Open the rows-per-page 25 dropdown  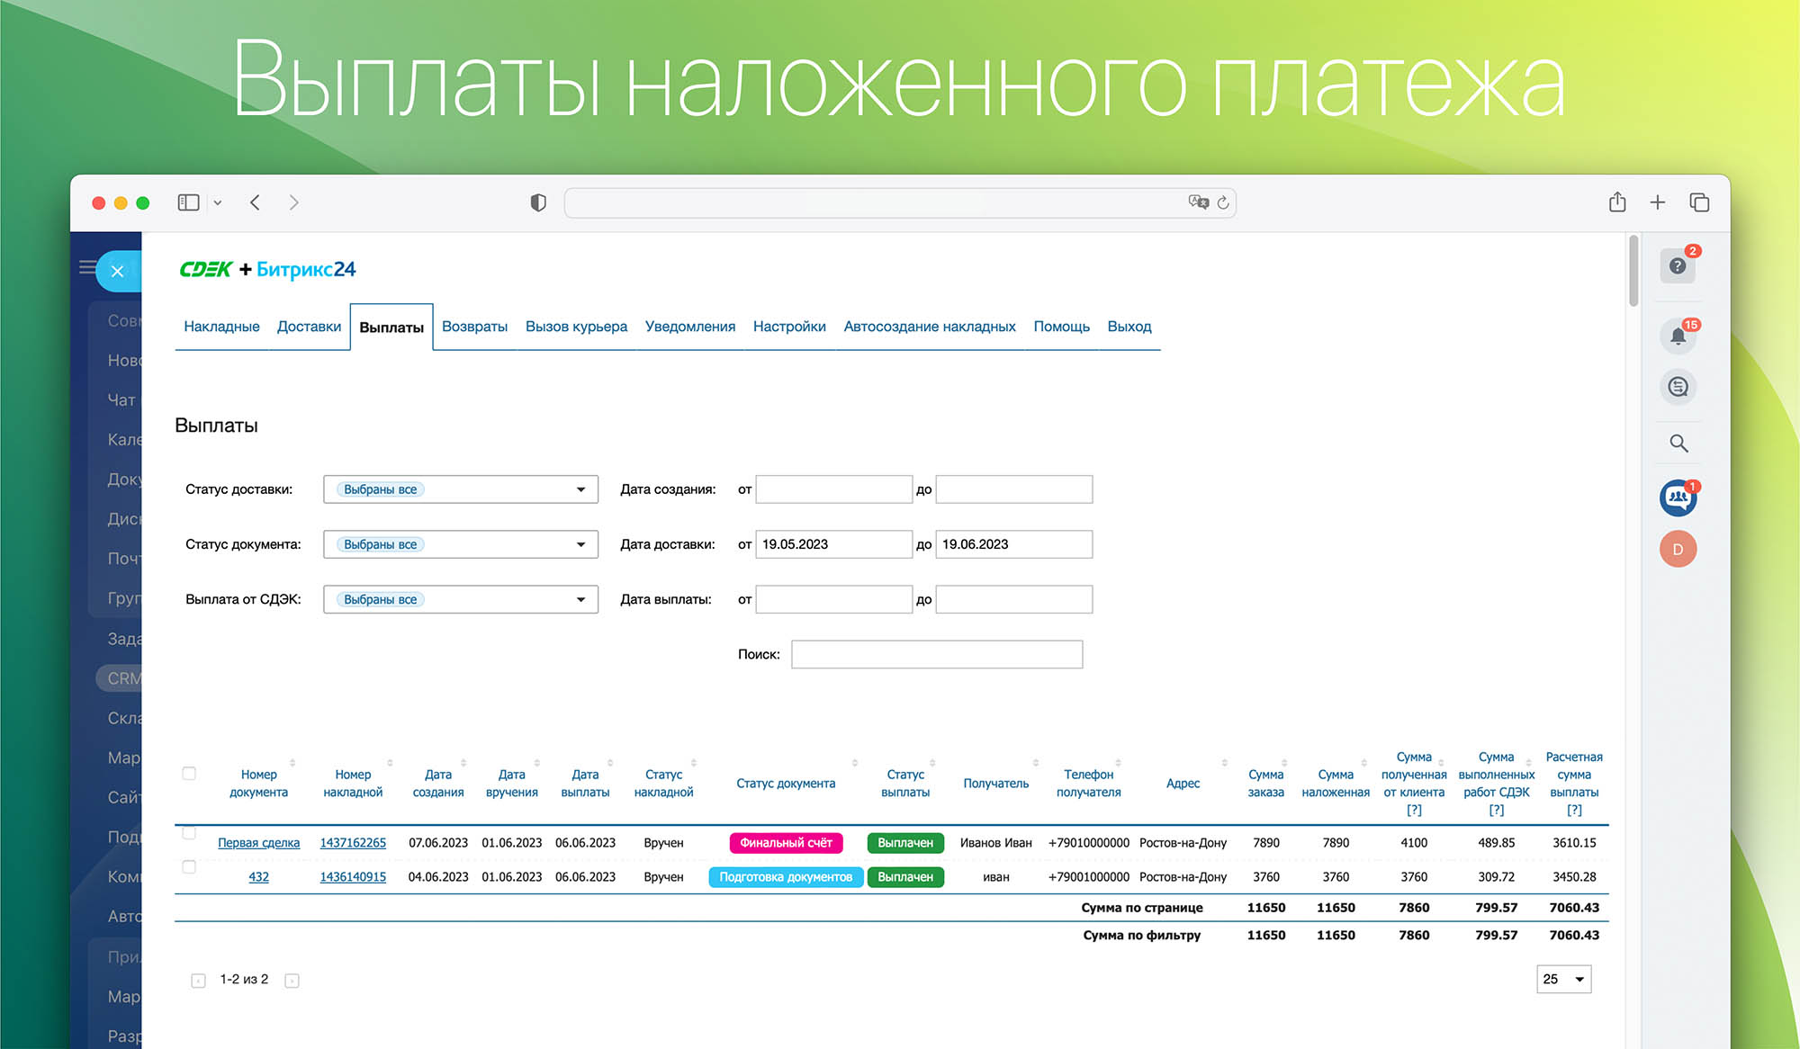coord(1563,979)
